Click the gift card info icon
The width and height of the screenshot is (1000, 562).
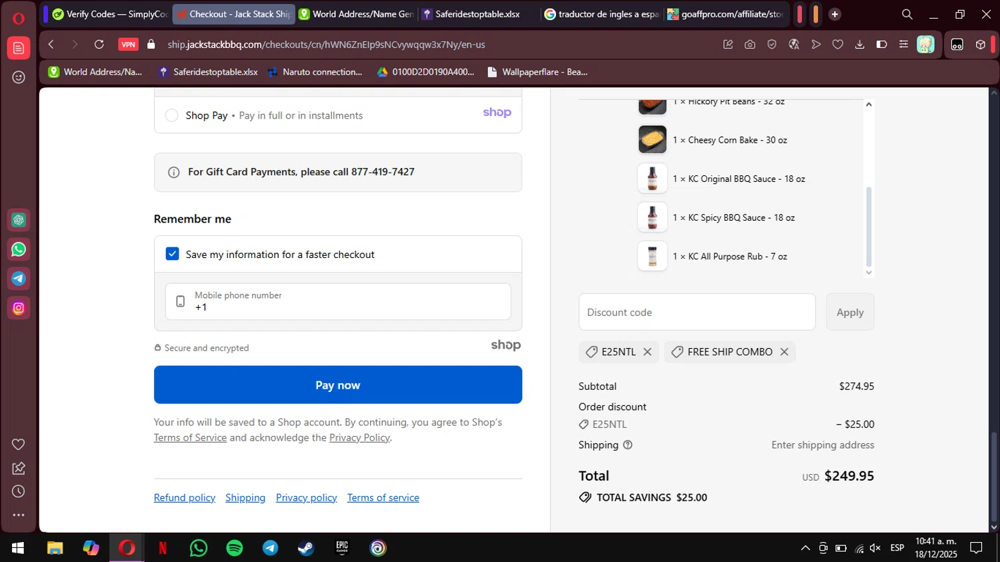[174, 172]
